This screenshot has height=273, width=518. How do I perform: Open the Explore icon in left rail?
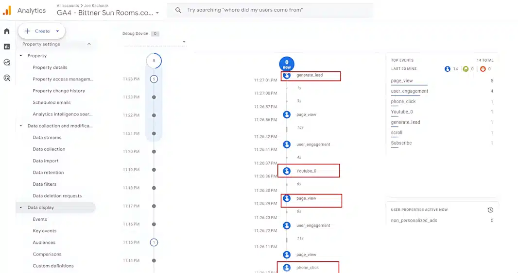[7, 62]
